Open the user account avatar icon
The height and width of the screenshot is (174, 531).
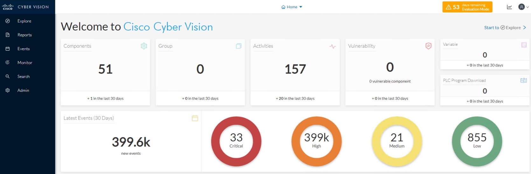coord(521,7)
